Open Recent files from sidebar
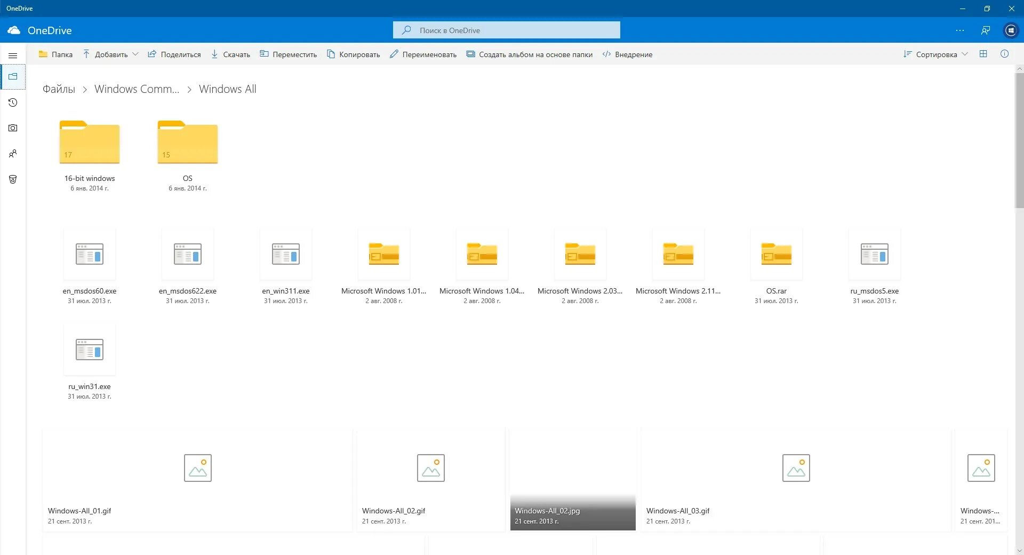The width and height of the screenshot is (1024, 555). [x=13, y=102]
